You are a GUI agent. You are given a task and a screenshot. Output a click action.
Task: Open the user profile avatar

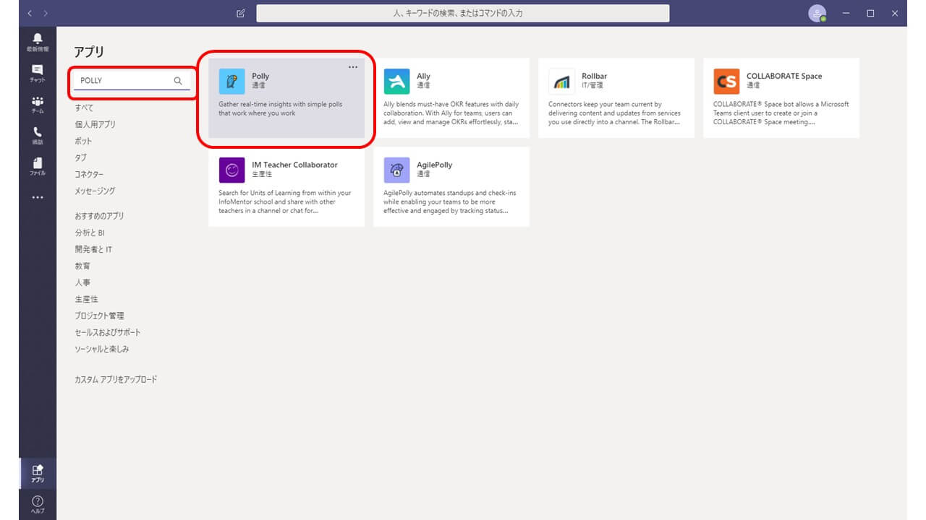[x=817, y=13]
